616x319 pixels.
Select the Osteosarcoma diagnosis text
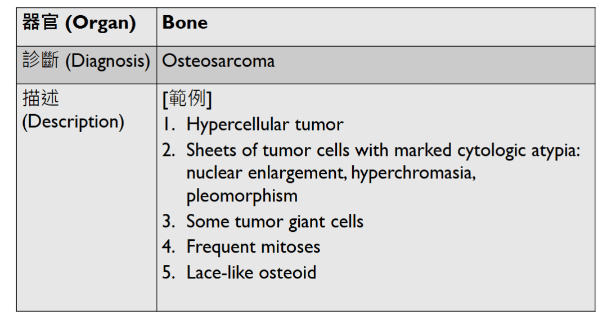[x=218, y=61]
